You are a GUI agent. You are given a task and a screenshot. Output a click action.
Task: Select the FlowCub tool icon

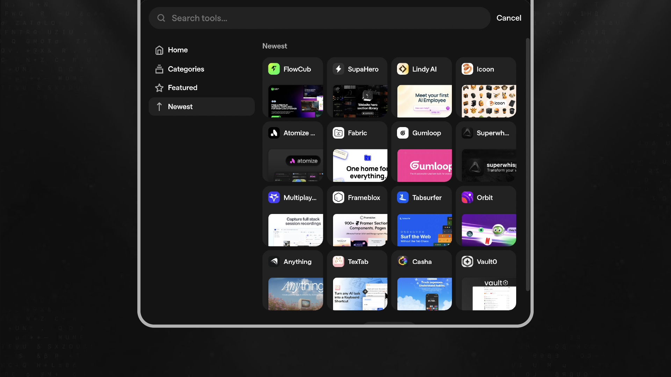pos(274,69)
